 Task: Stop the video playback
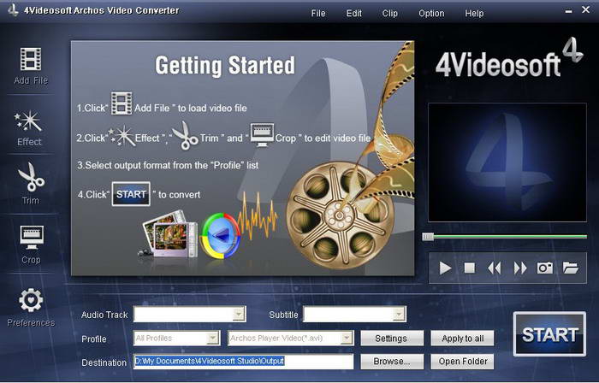470,268
